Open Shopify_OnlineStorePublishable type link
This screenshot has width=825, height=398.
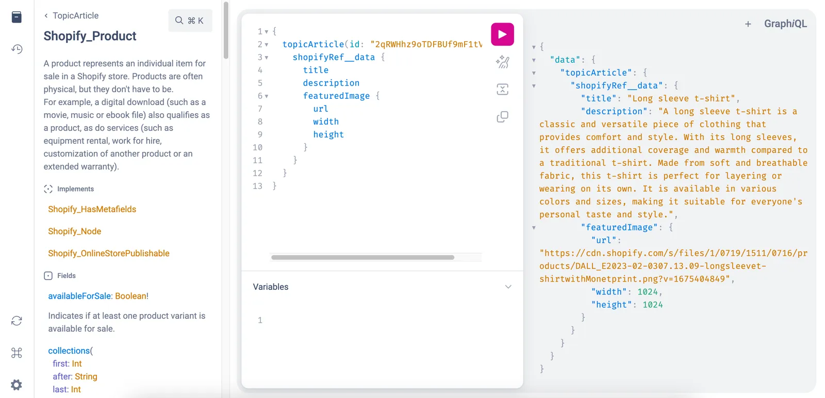pos(109,253)
